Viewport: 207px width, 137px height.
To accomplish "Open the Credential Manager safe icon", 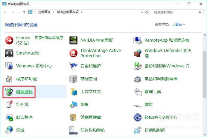I will pos(73,118).
